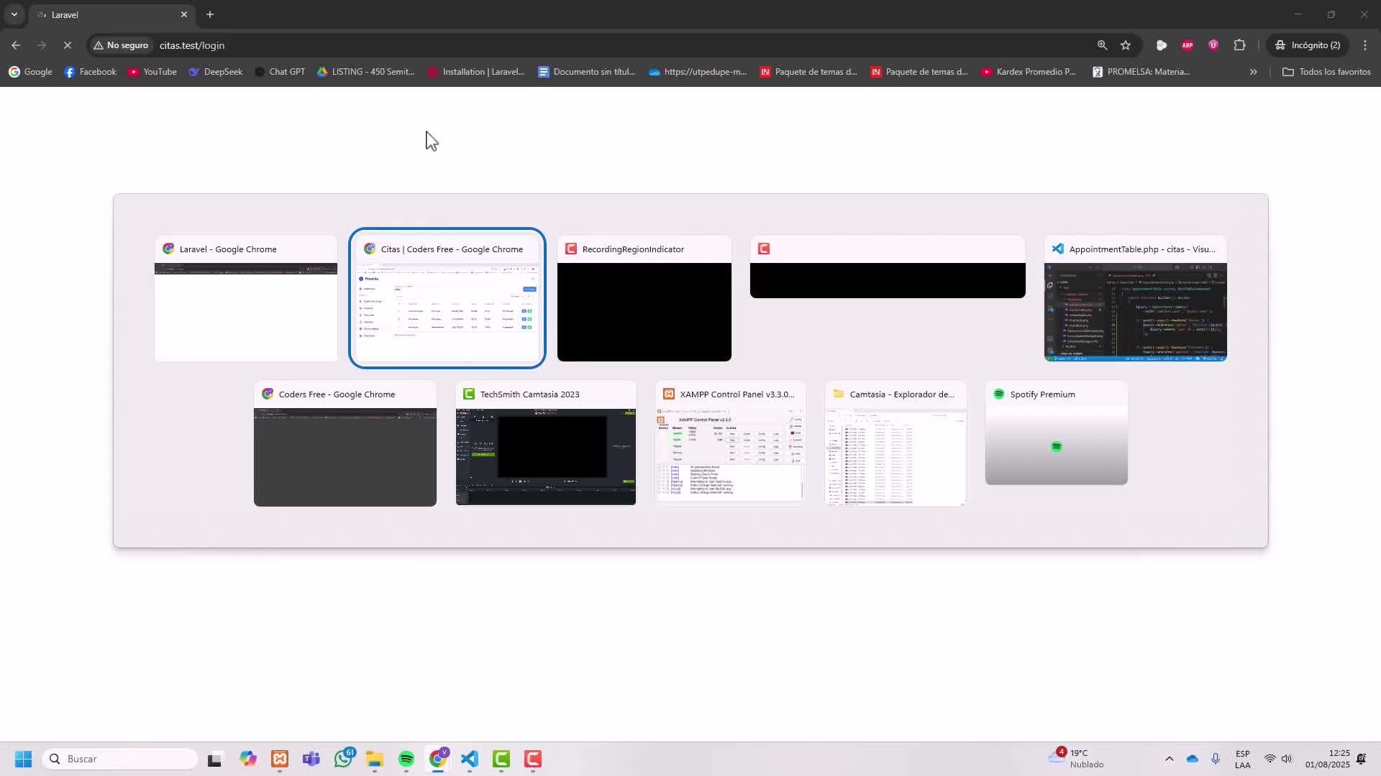Viewport: 1381px width, 776px height.
Task: Launch Copilot from the taskbar
Action: coord(248,759)
